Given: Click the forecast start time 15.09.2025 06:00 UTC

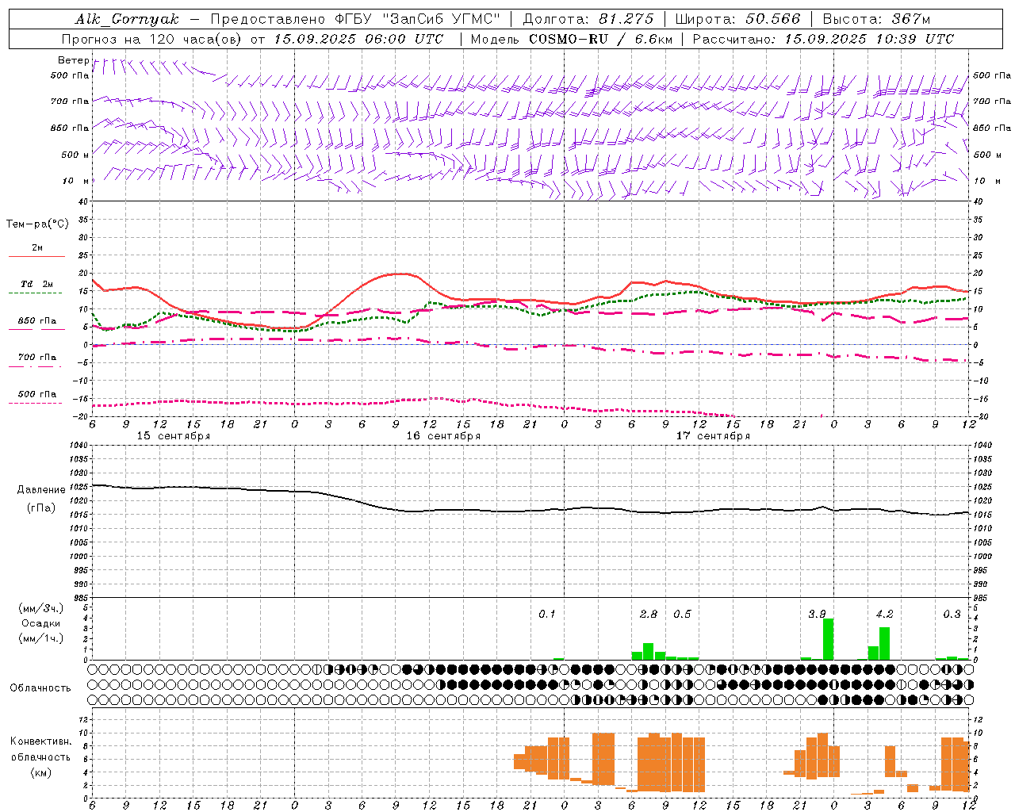Looking at the screenshot, I should pos(358,39).
